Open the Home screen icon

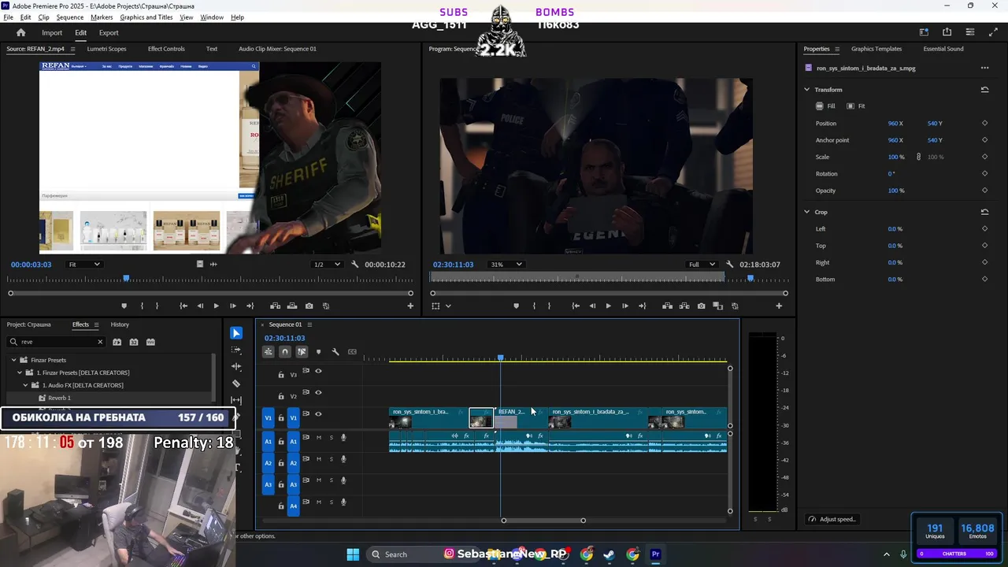pos(21,32)
